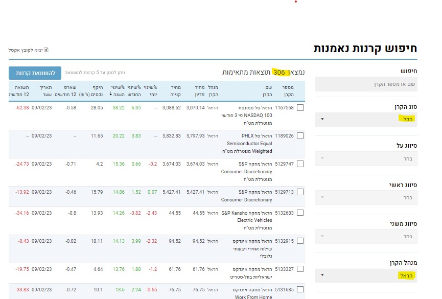Click fund number 5133327
Viewport: 442px width, 299px height.
[x=284, y=269]
